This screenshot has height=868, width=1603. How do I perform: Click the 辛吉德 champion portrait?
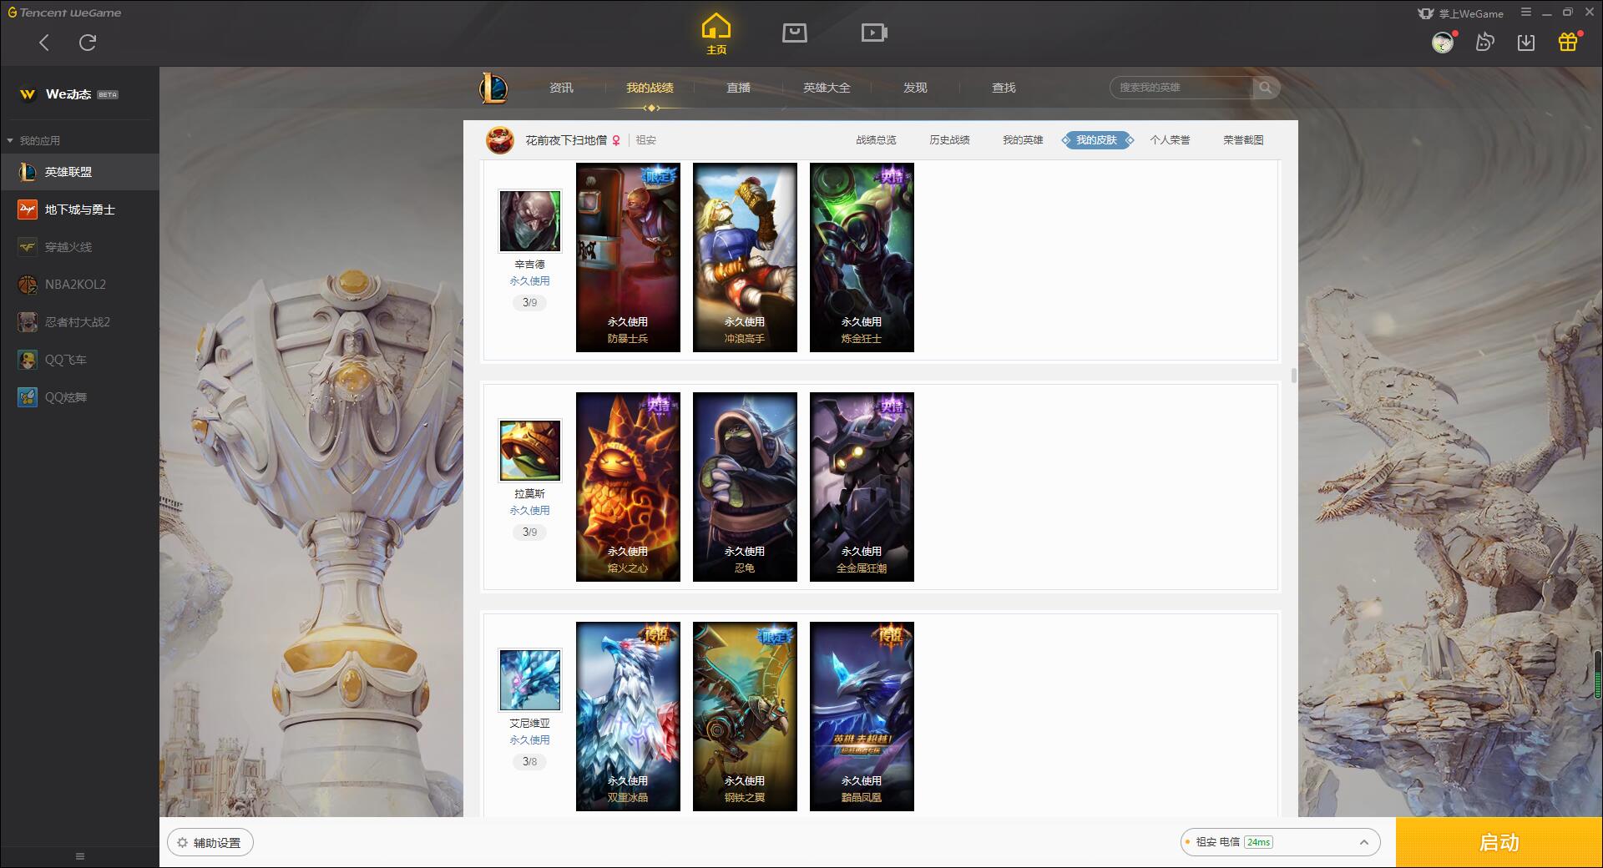tap(529, 220)
